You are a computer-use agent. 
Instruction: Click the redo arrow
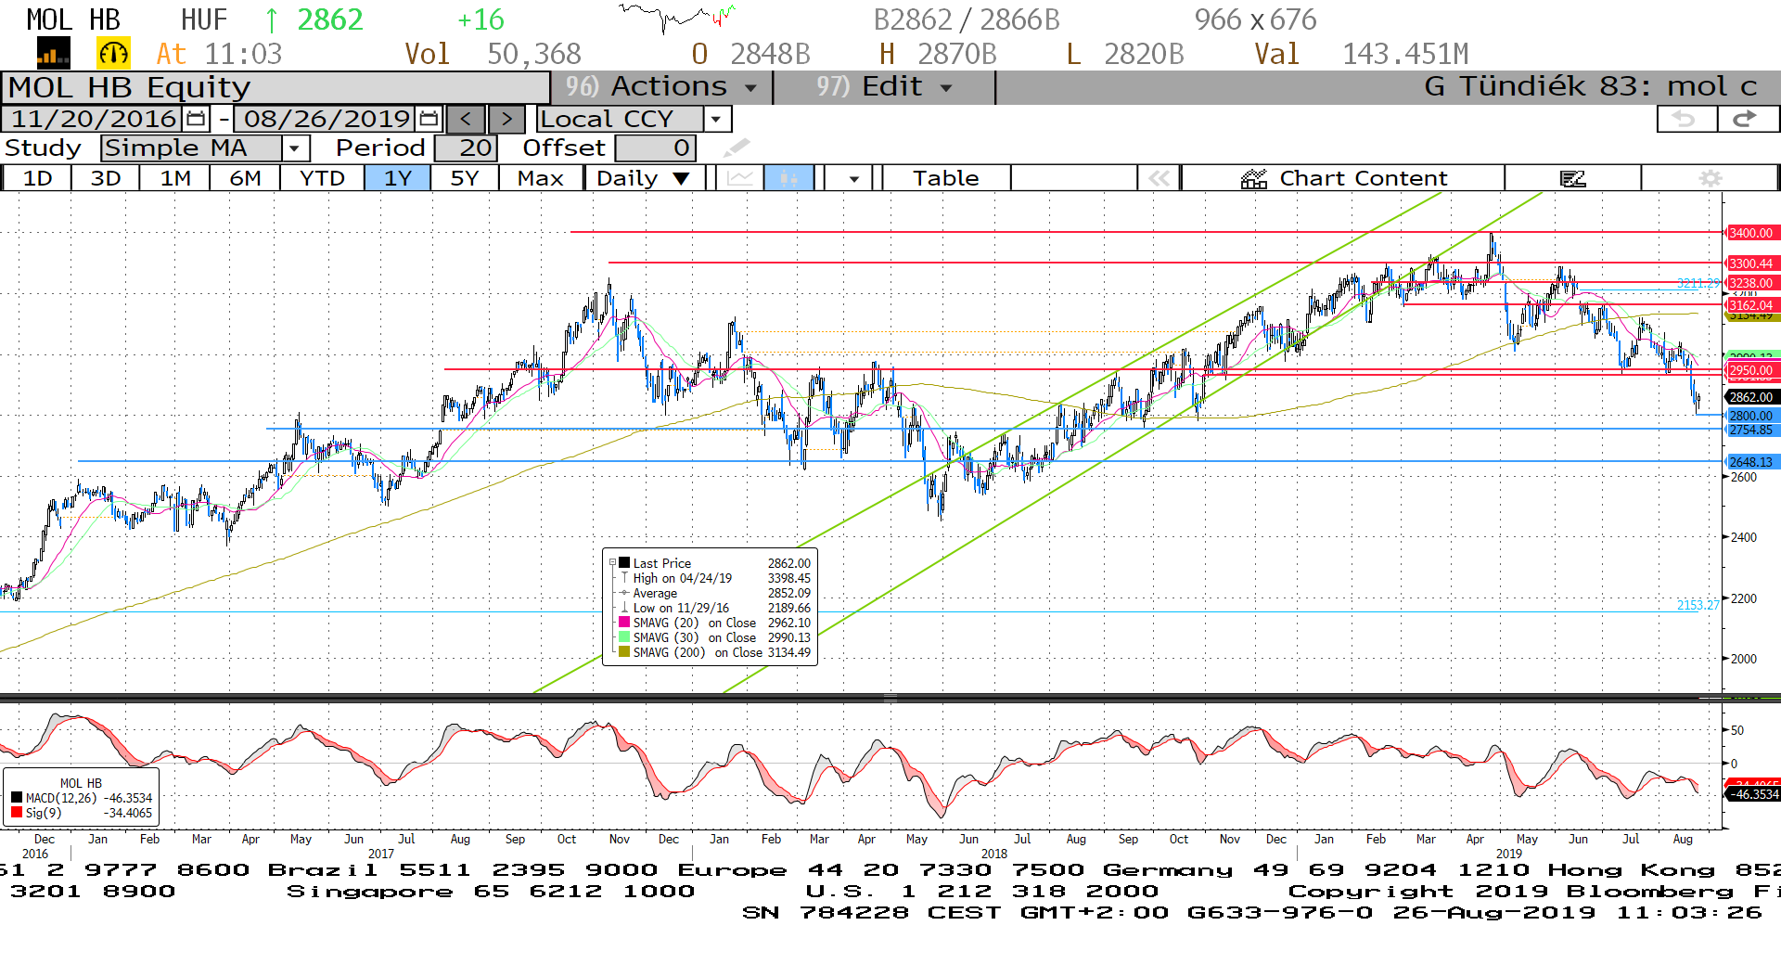point(1747,119)
